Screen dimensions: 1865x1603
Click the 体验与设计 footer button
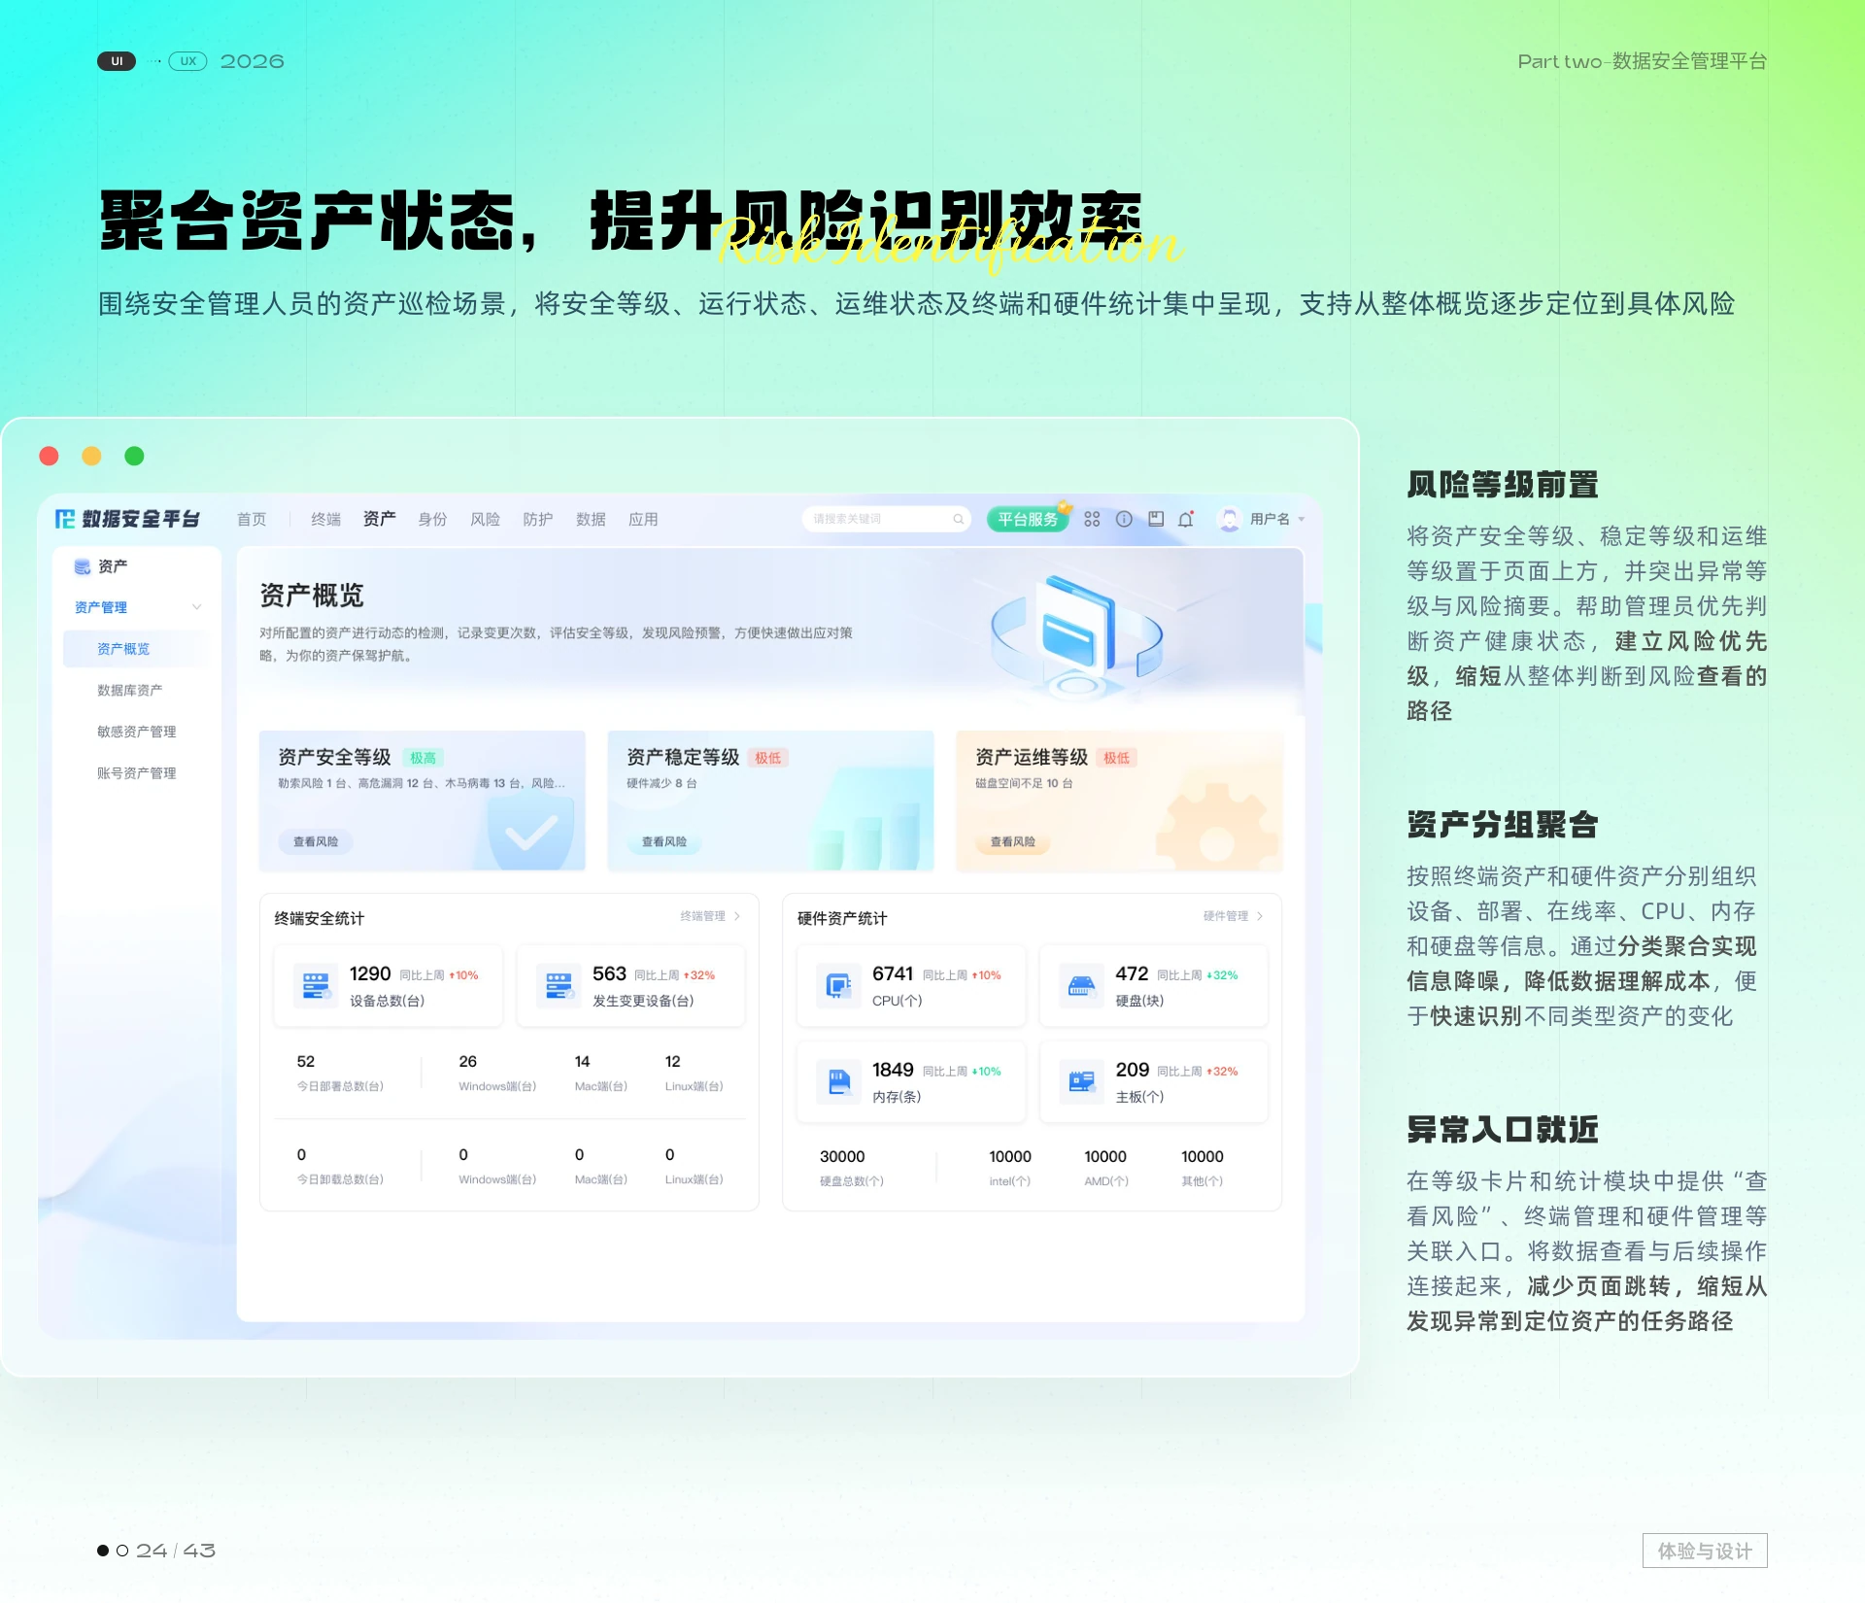point(1705,1551)
